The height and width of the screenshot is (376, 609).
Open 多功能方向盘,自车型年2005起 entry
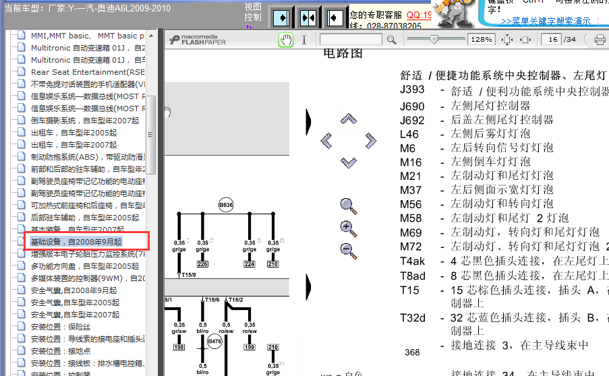click(x=85, y=265)
